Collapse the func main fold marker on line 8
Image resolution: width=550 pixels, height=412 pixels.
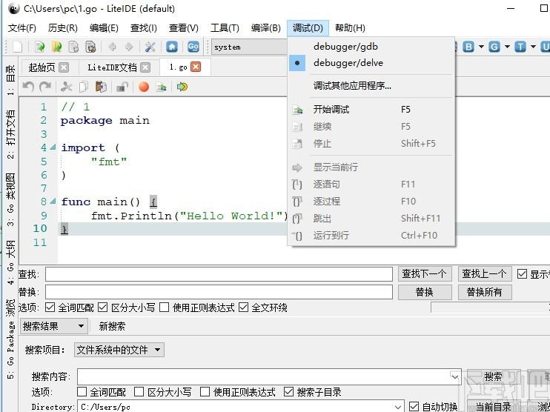pos(53,202)
